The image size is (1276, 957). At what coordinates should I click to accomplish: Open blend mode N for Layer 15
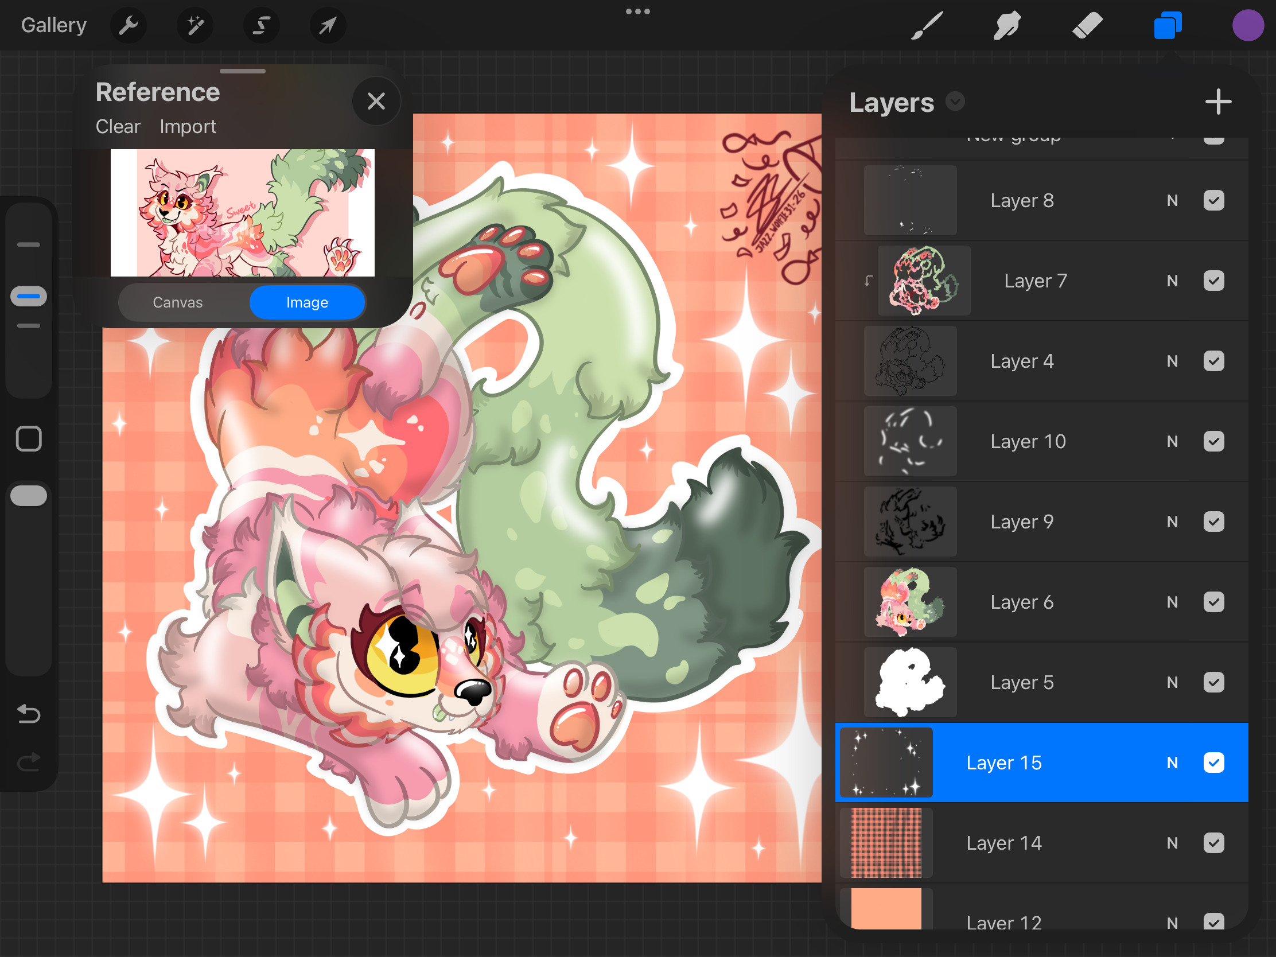(x=1172, y=763)
